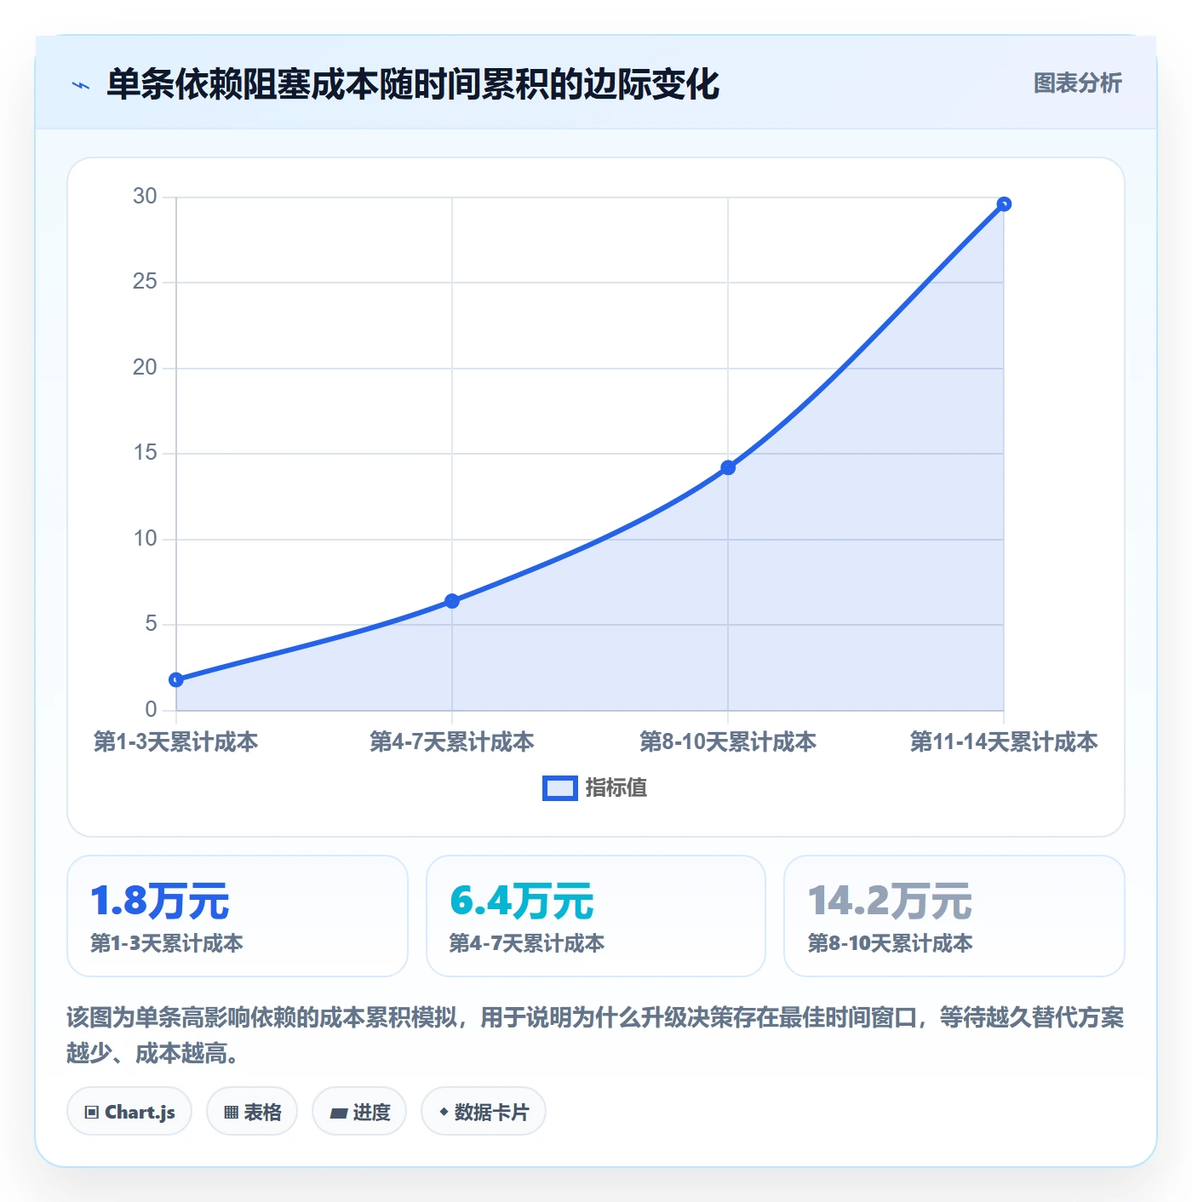Viewport: 1192px width, 1202px height.
Task: Click the bar icon in 进度 chip
Action: [338, 1113]
